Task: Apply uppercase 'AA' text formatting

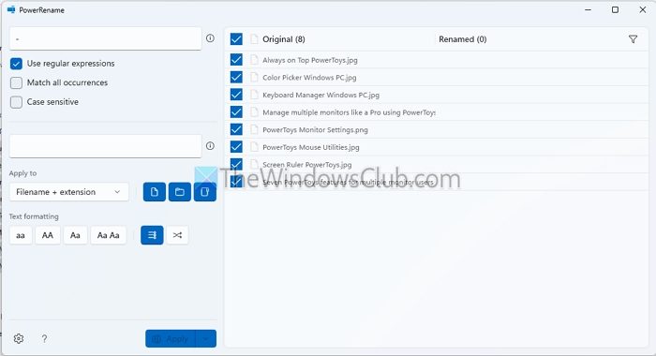Action: click(x=48, y=235)
